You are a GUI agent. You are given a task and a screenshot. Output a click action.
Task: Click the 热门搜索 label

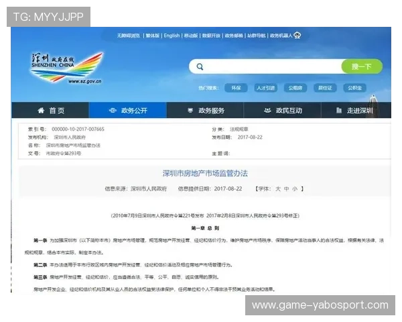point(208,88)
